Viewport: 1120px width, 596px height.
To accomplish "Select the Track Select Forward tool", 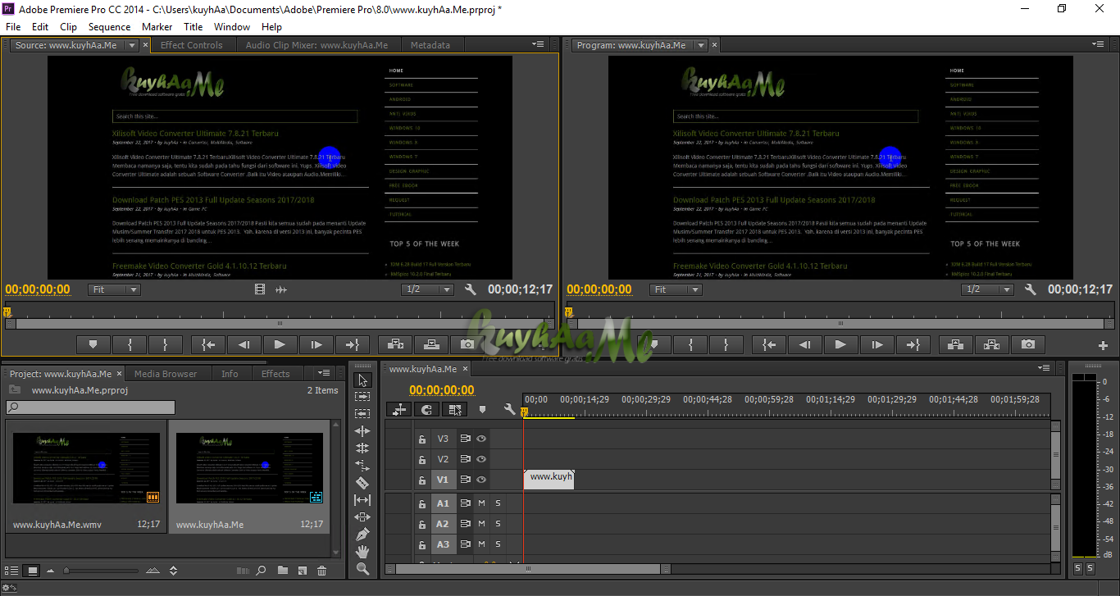I will pos(362,397).
